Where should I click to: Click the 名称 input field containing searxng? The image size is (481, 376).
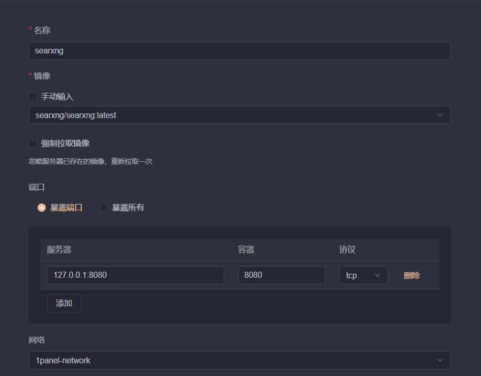click(x=239, y=51)
